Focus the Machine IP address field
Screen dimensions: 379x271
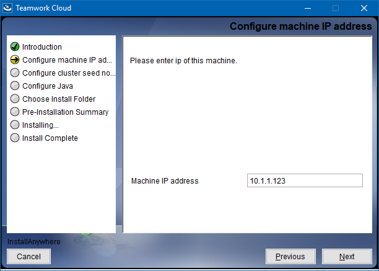[305, 180]
